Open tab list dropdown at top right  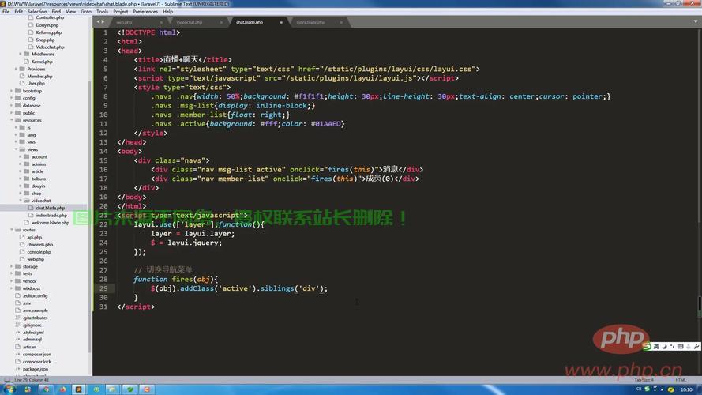coord(696,21)
